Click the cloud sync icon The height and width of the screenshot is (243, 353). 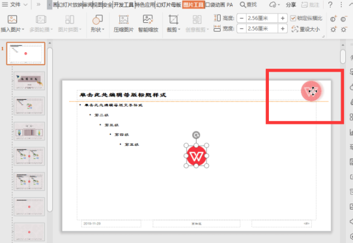point(273,5)
